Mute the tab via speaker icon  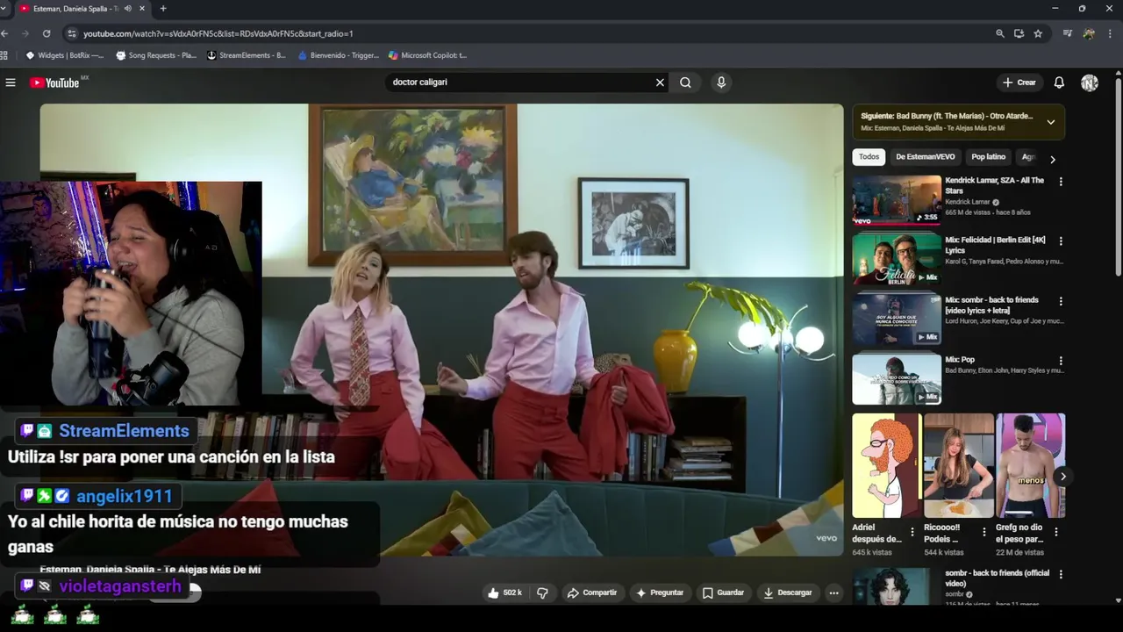127,9
